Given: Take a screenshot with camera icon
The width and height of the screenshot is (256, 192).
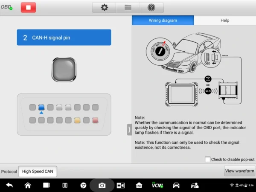Looking at the screenshot, I should 102,185.
